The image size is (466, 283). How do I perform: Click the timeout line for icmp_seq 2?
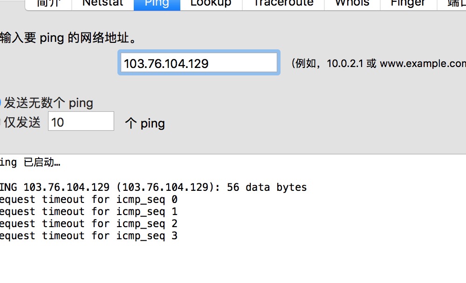click(x=89, y=224)
